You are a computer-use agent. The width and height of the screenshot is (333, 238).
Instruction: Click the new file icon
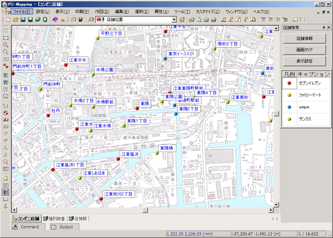pos(8,20)
